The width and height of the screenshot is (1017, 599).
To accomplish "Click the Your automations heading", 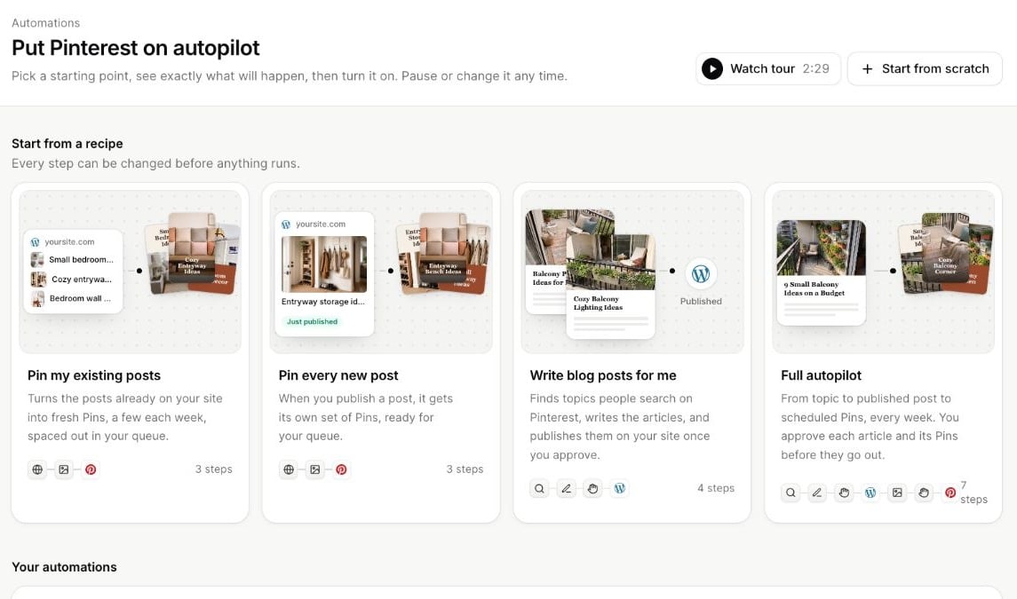I will [64, 567].
